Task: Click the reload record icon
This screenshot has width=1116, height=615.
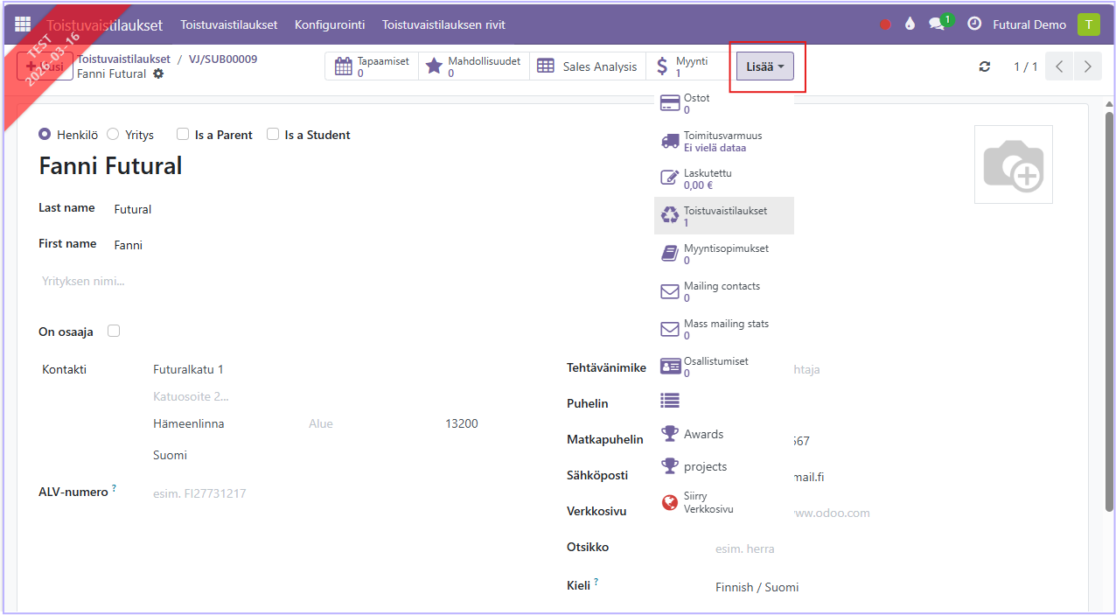Action: (985, 66)
